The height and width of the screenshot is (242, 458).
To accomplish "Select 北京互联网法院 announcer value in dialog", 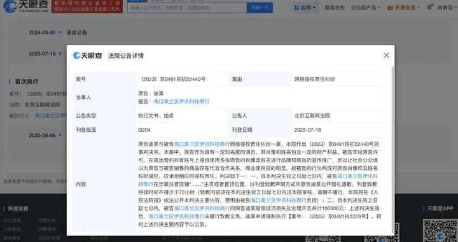I will coord(312,116).
